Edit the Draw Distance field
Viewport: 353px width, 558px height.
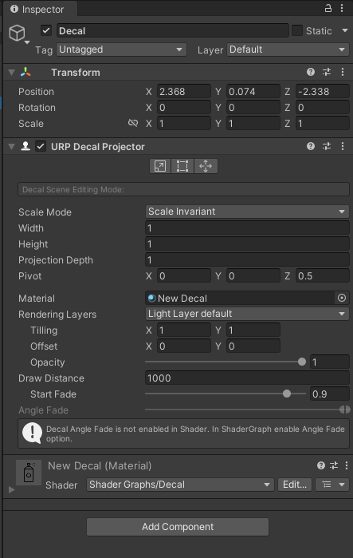pos(247,378)
